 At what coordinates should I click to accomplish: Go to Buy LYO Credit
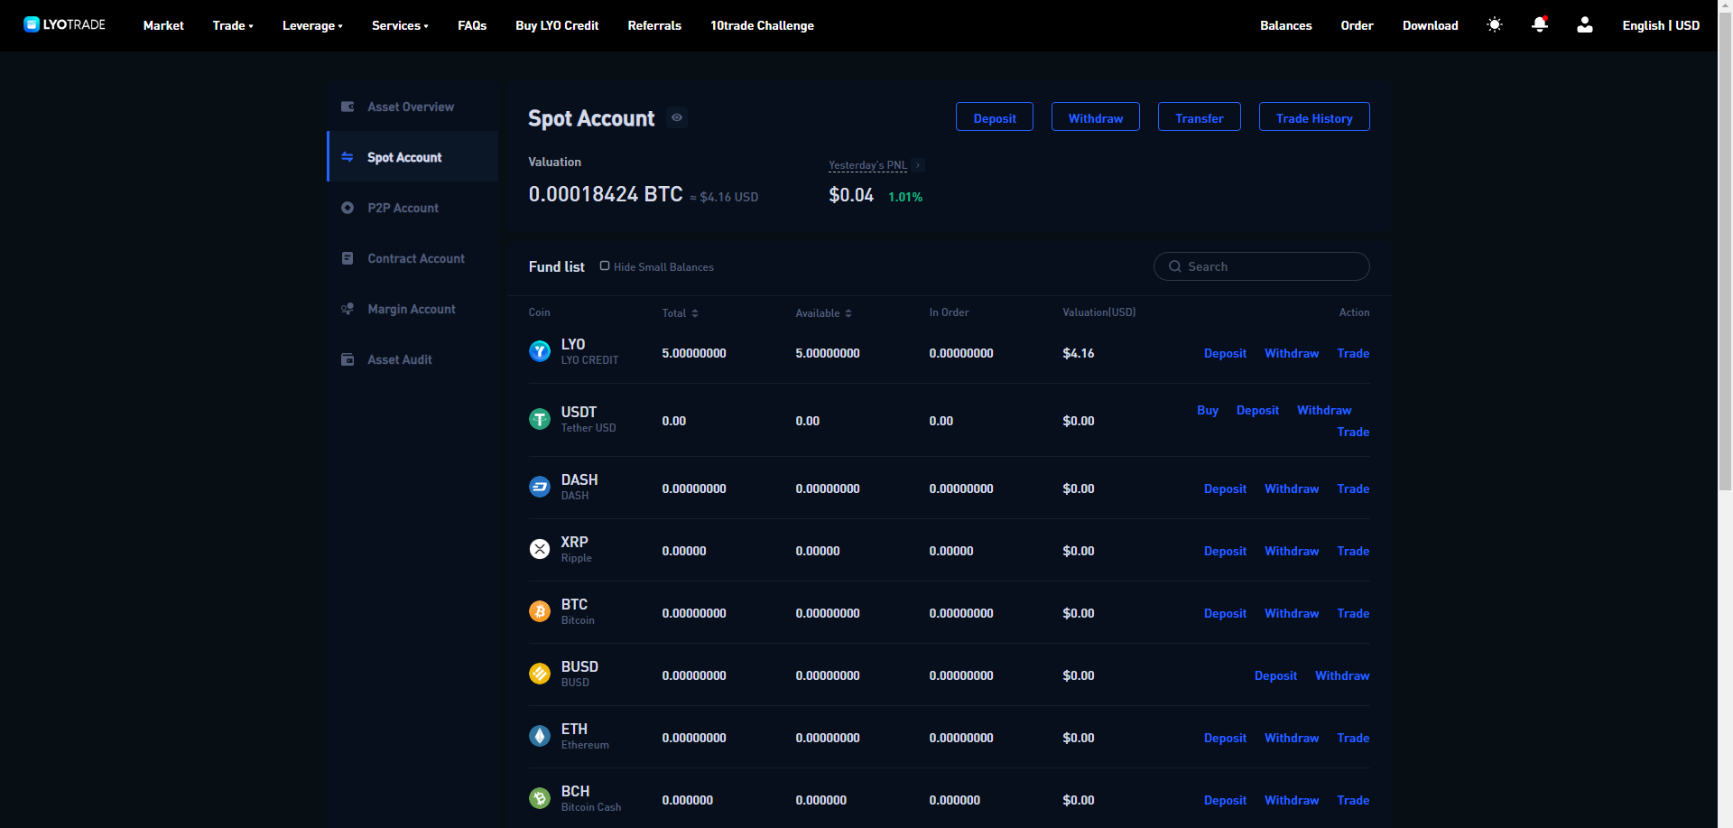tap(557, 25)
